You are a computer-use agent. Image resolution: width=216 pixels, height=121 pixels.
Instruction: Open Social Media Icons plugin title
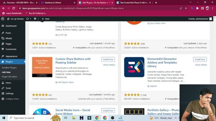click(73, 112)
